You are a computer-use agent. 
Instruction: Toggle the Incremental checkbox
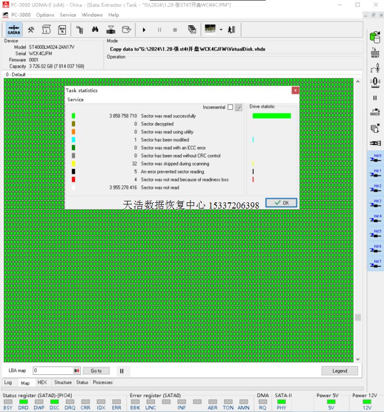pyautogui.click(x=230, y=107)
